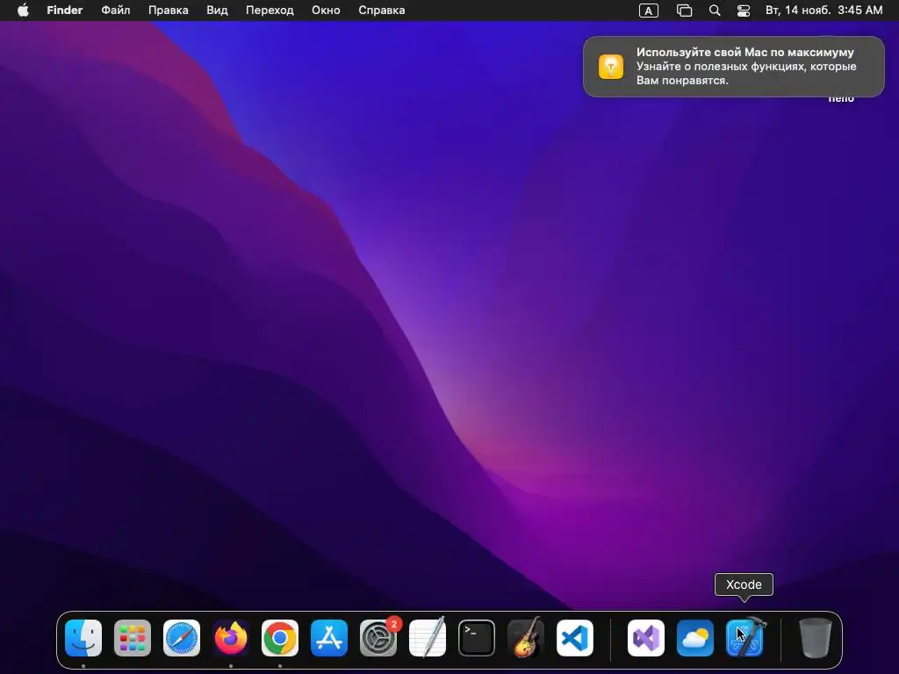Image resolution: width=899 pixels, height=674 pixels.
Task: Open Terminal from the Dock
Action: (x=477, y=638)
